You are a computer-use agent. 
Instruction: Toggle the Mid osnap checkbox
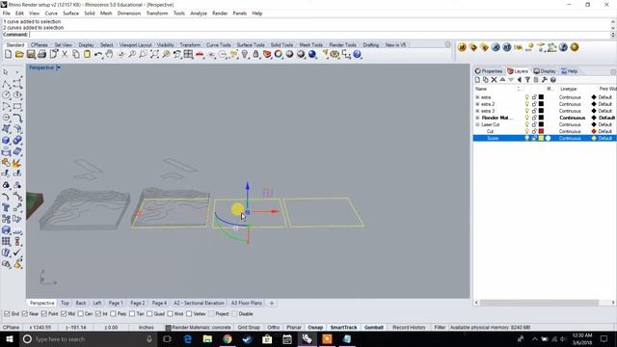(64, 314)
